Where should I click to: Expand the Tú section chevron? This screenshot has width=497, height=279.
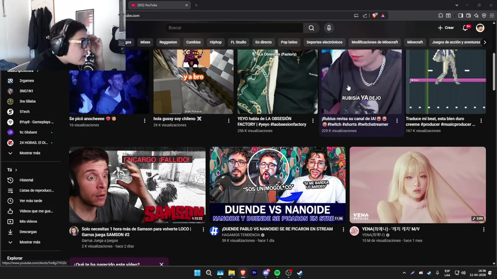[x=16, y=170]
